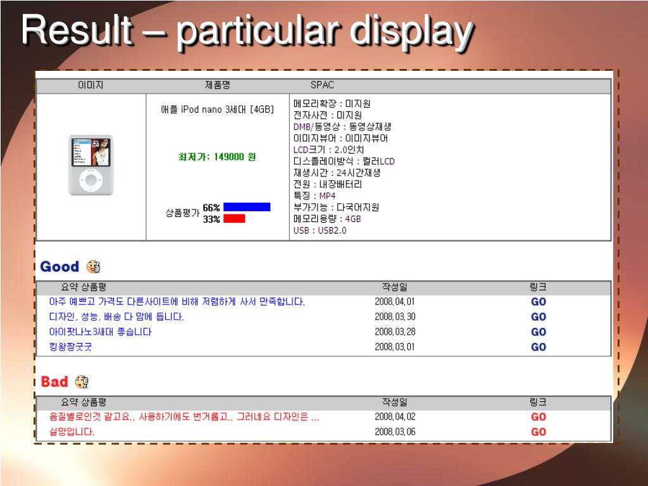This screenshot has width=648, height=486.
Task: Click the '제품명' column header
Action: 218,85
